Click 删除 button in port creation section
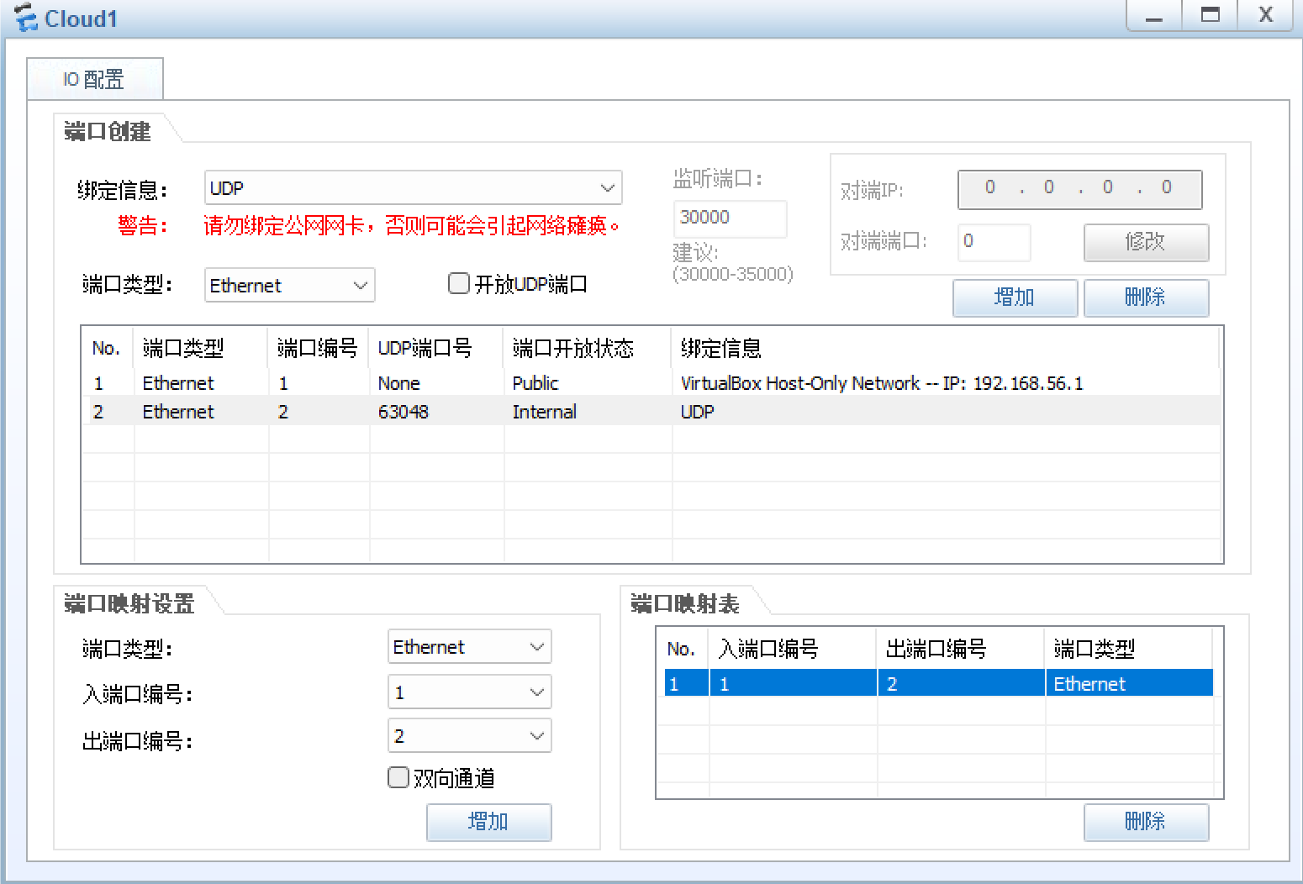1303x884 pixels. 1146,297
